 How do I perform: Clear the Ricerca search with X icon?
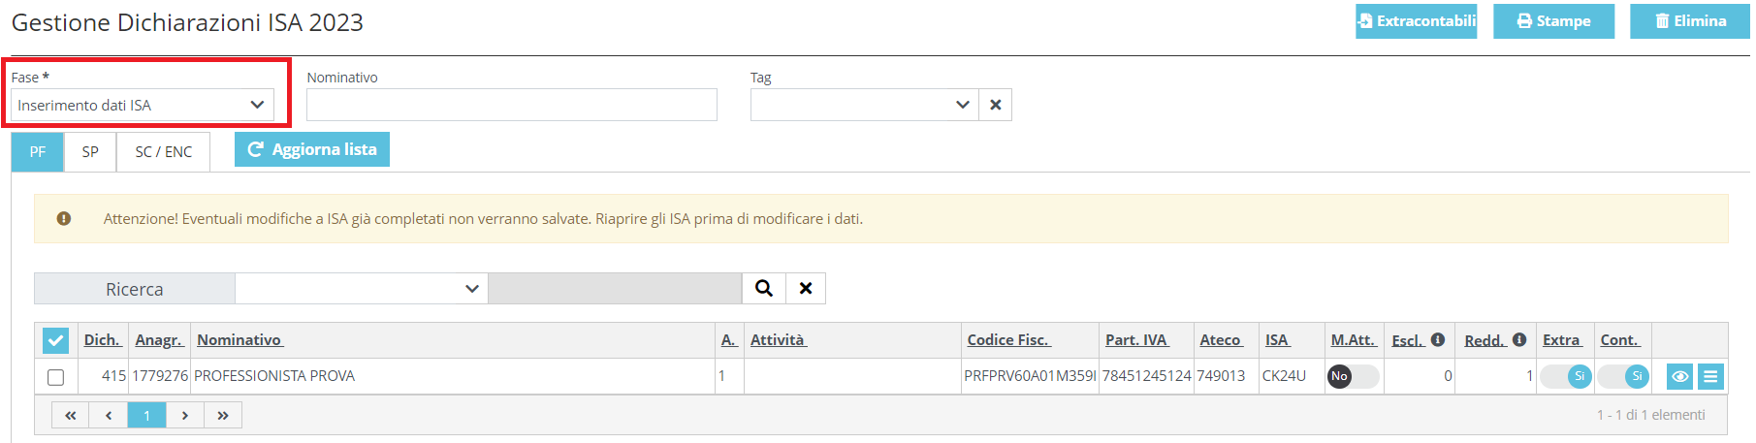tap(806, 288)
